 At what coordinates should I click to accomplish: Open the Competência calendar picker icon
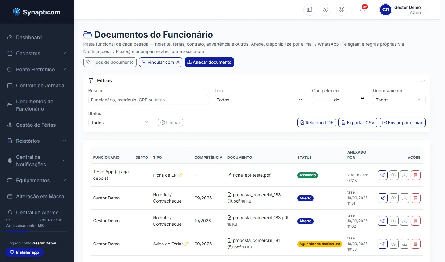point(362,100)
